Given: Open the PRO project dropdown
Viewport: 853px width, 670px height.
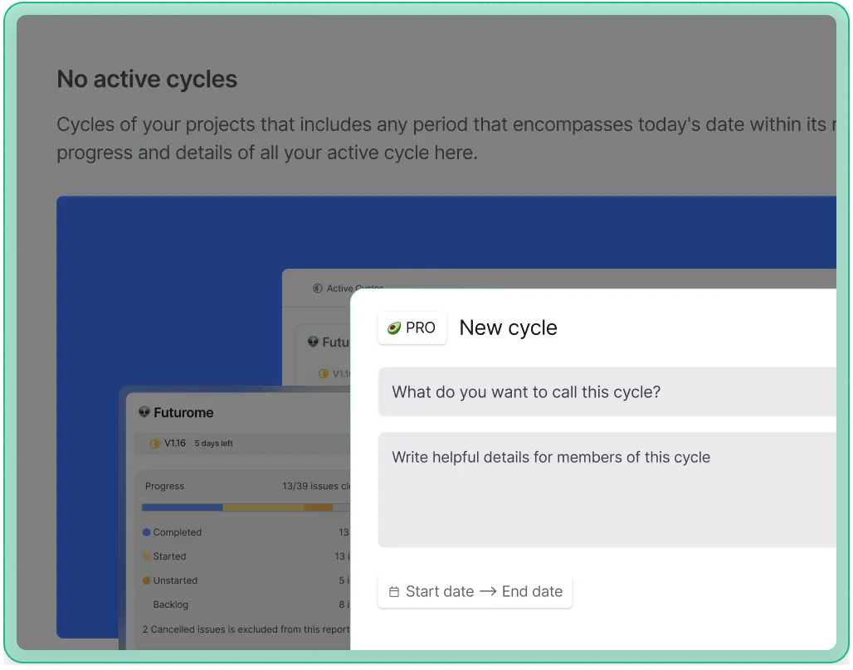Looking at the screenshot, I should (x=412, y=328).
